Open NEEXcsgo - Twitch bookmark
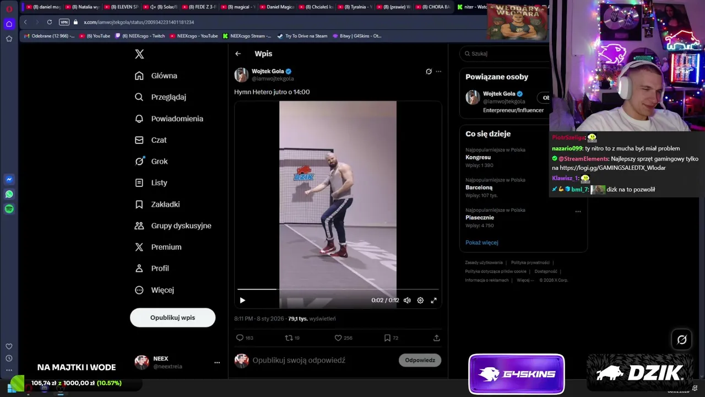Screen dimensions: 705x397 tap(140, 36)
